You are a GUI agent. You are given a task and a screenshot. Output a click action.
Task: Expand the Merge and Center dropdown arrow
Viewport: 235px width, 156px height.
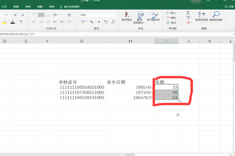(x=74, y=22)
